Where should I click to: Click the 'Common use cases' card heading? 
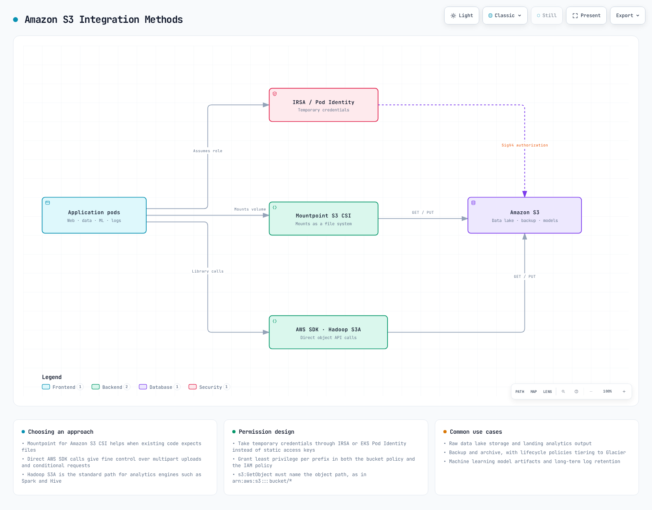coord(476,432)
